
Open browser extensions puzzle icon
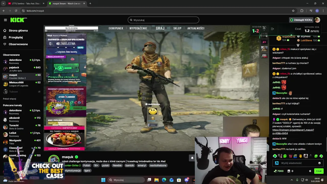tap(302, 11)
